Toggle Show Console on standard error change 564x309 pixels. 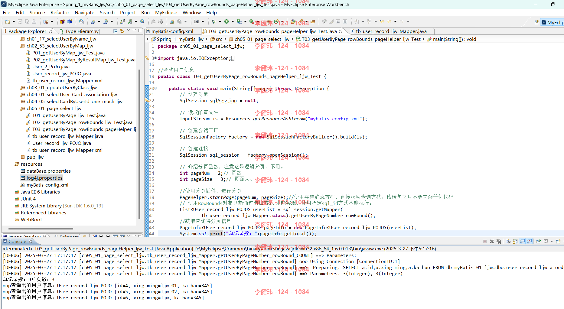[529, 241]
